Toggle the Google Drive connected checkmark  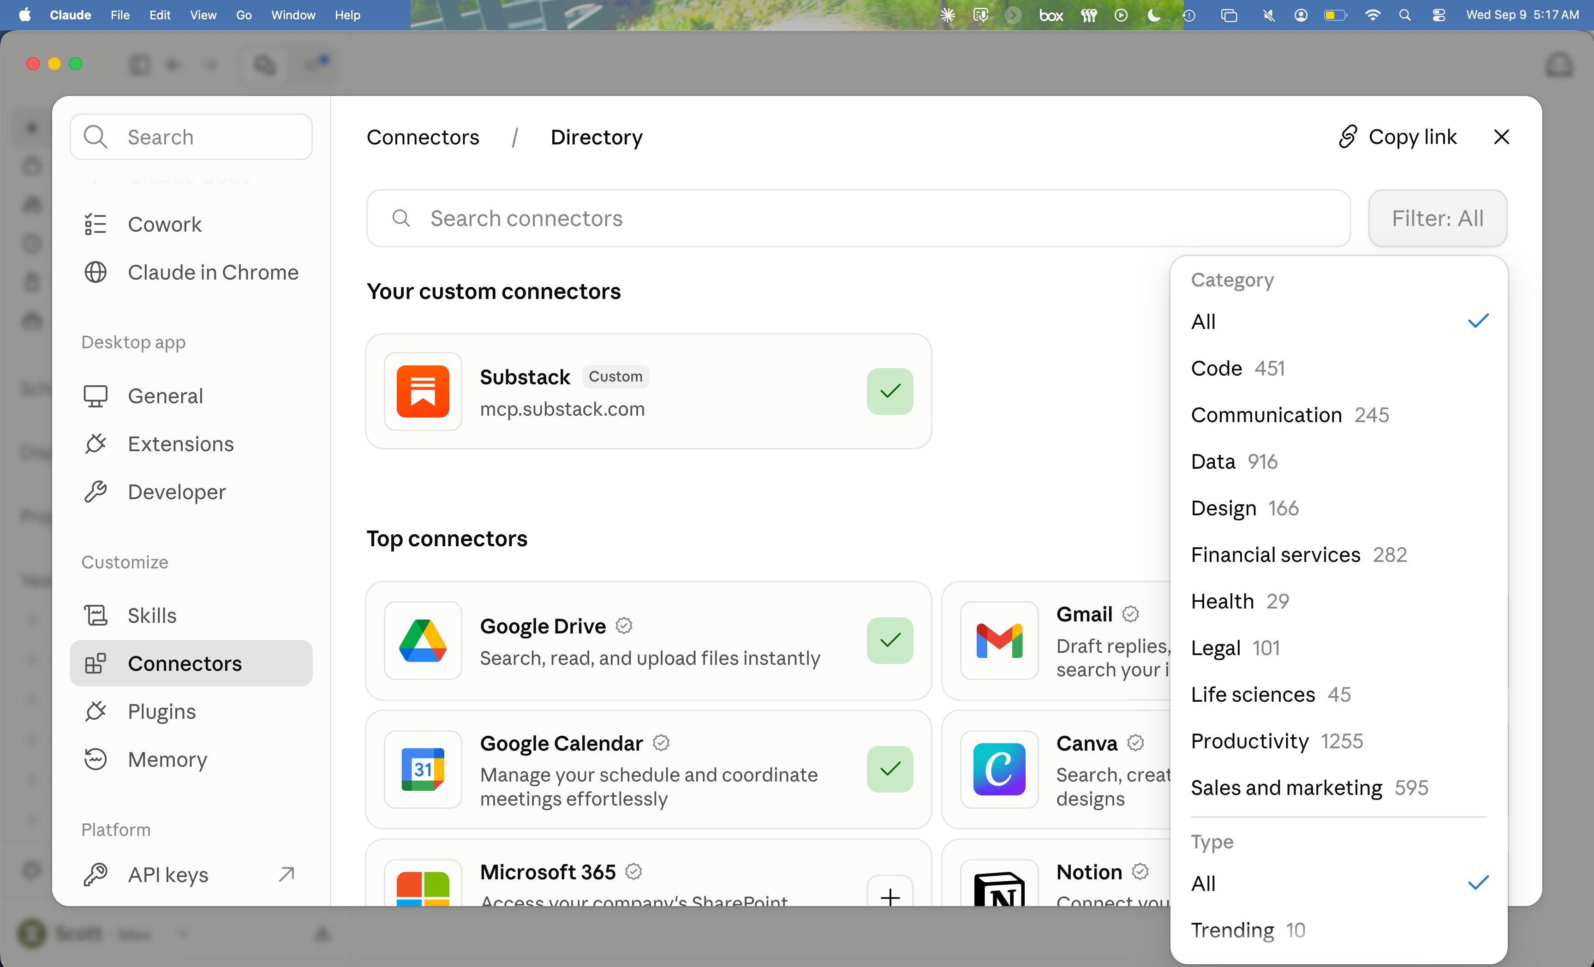click(890, 640)
